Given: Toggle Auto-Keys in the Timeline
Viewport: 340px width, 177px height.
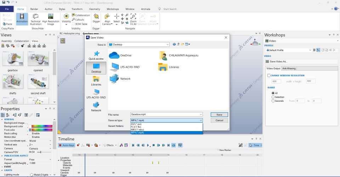Looking at the screenshot, I should pyautogui.click(x=66, y=145).
